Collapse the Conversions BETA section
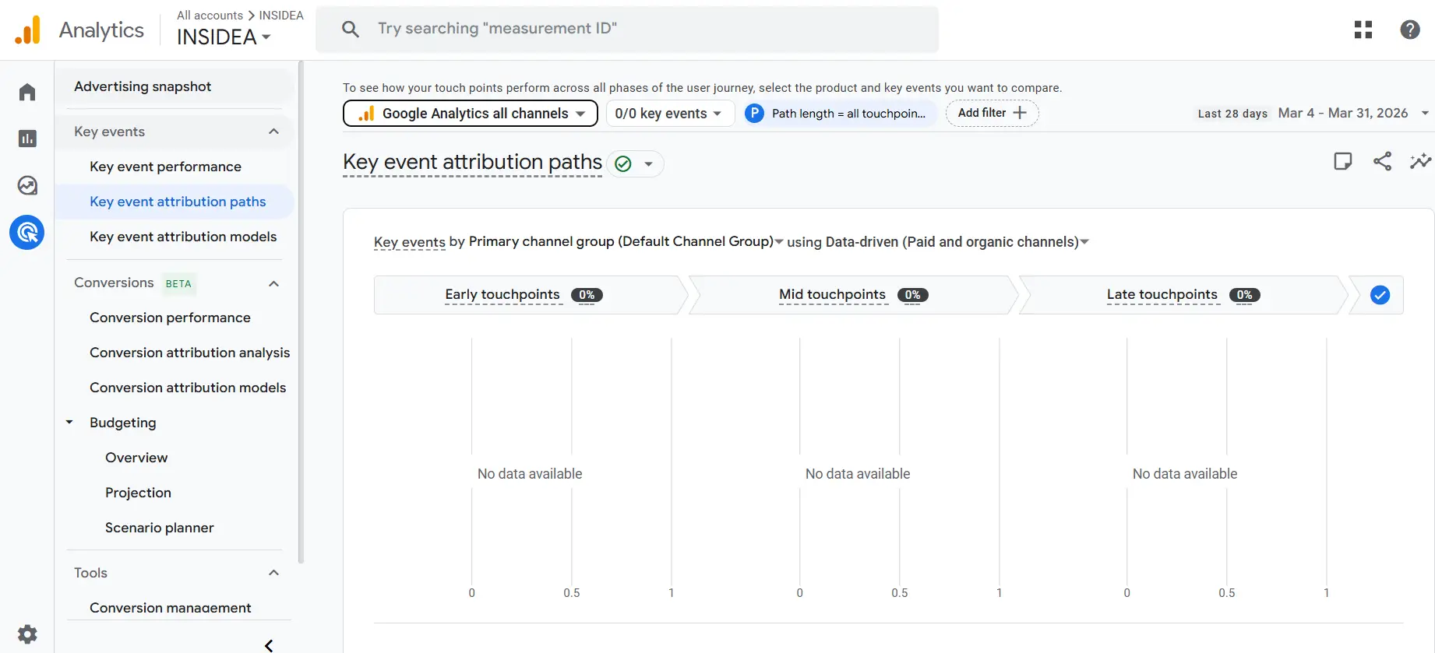 pyautogui.click(x=273, y=283)
